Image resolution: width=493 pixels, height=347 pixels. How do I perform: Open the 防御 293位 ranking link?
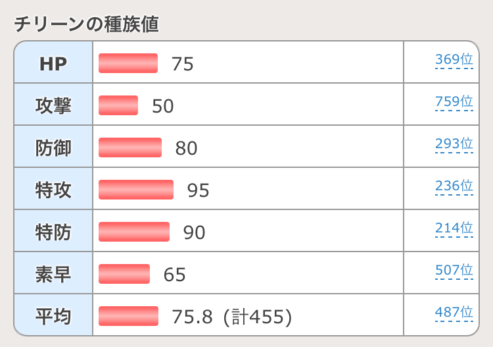point(454,144)
